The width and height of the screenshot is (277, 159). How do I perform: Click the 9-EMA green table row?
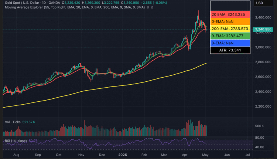tap(230, 35)
